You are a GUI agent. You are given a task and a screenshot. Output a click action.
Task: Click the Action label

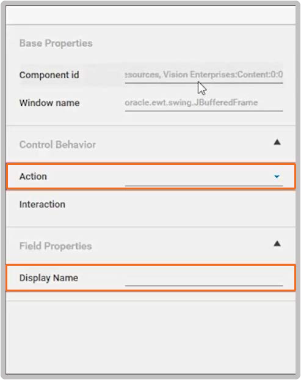(33, 177)
